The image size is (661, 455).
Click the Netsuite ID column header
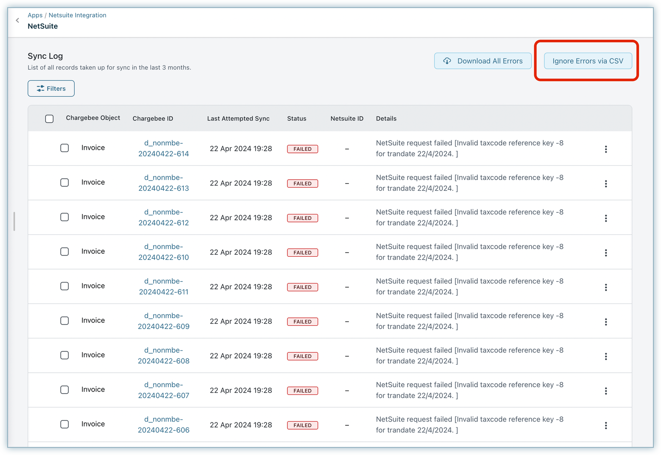pyautogui.click(x=347, y=119)
